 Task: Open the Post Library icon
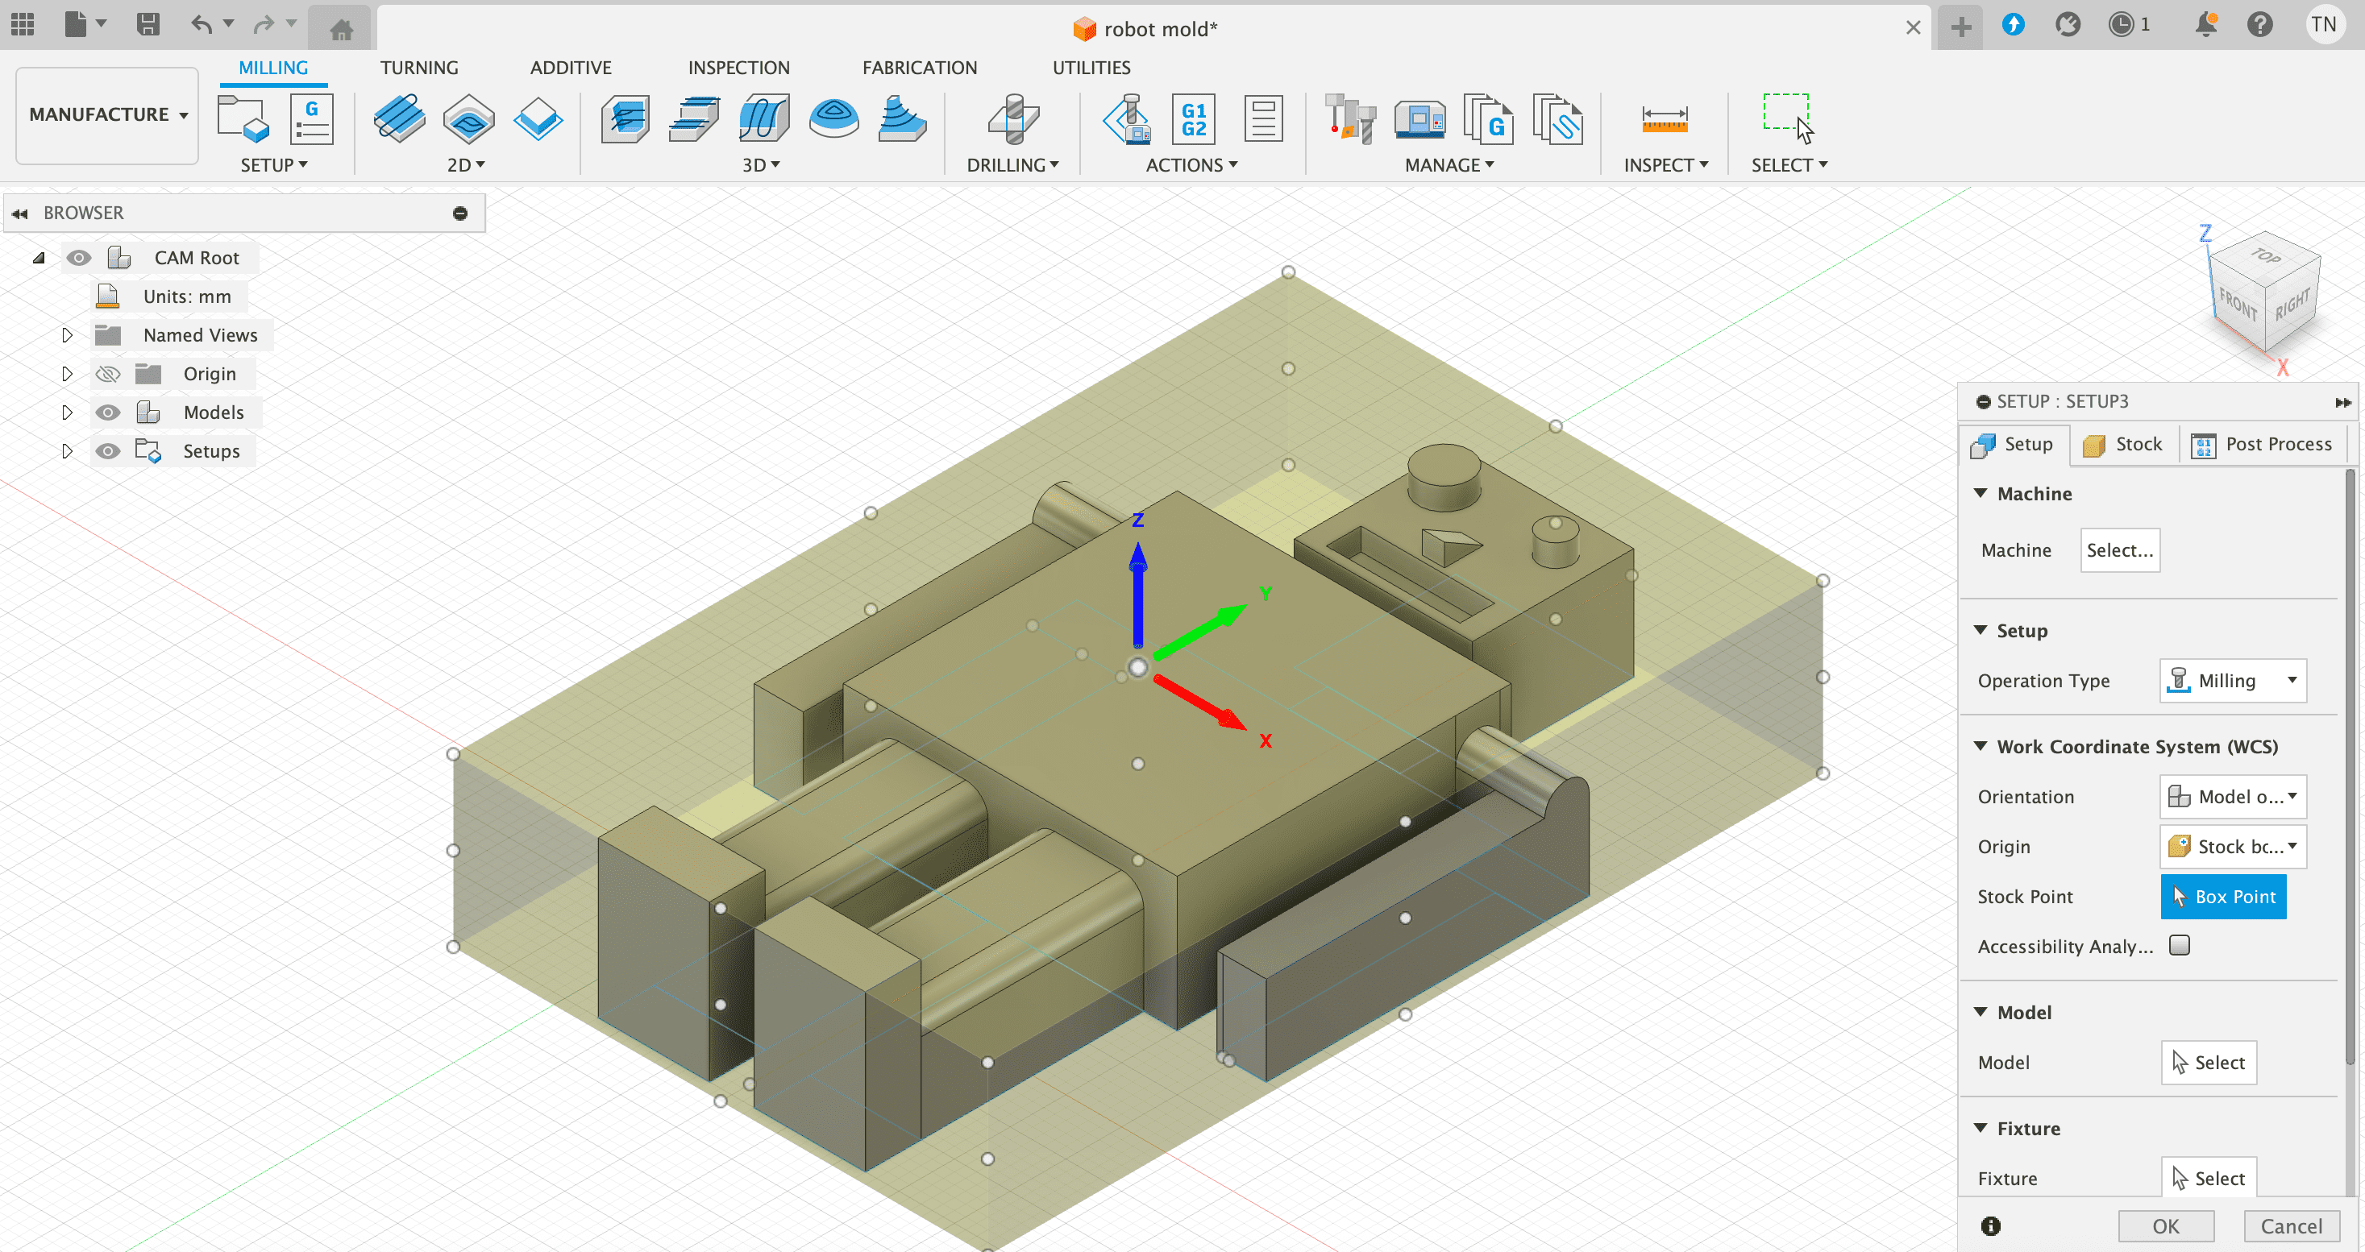[1488, 119]
